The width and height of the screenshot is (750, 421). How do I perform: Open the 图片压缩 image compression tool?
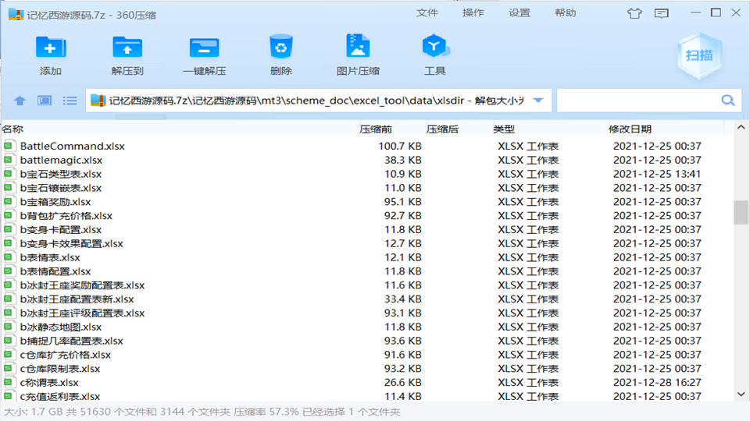click(x=358, y=48)
